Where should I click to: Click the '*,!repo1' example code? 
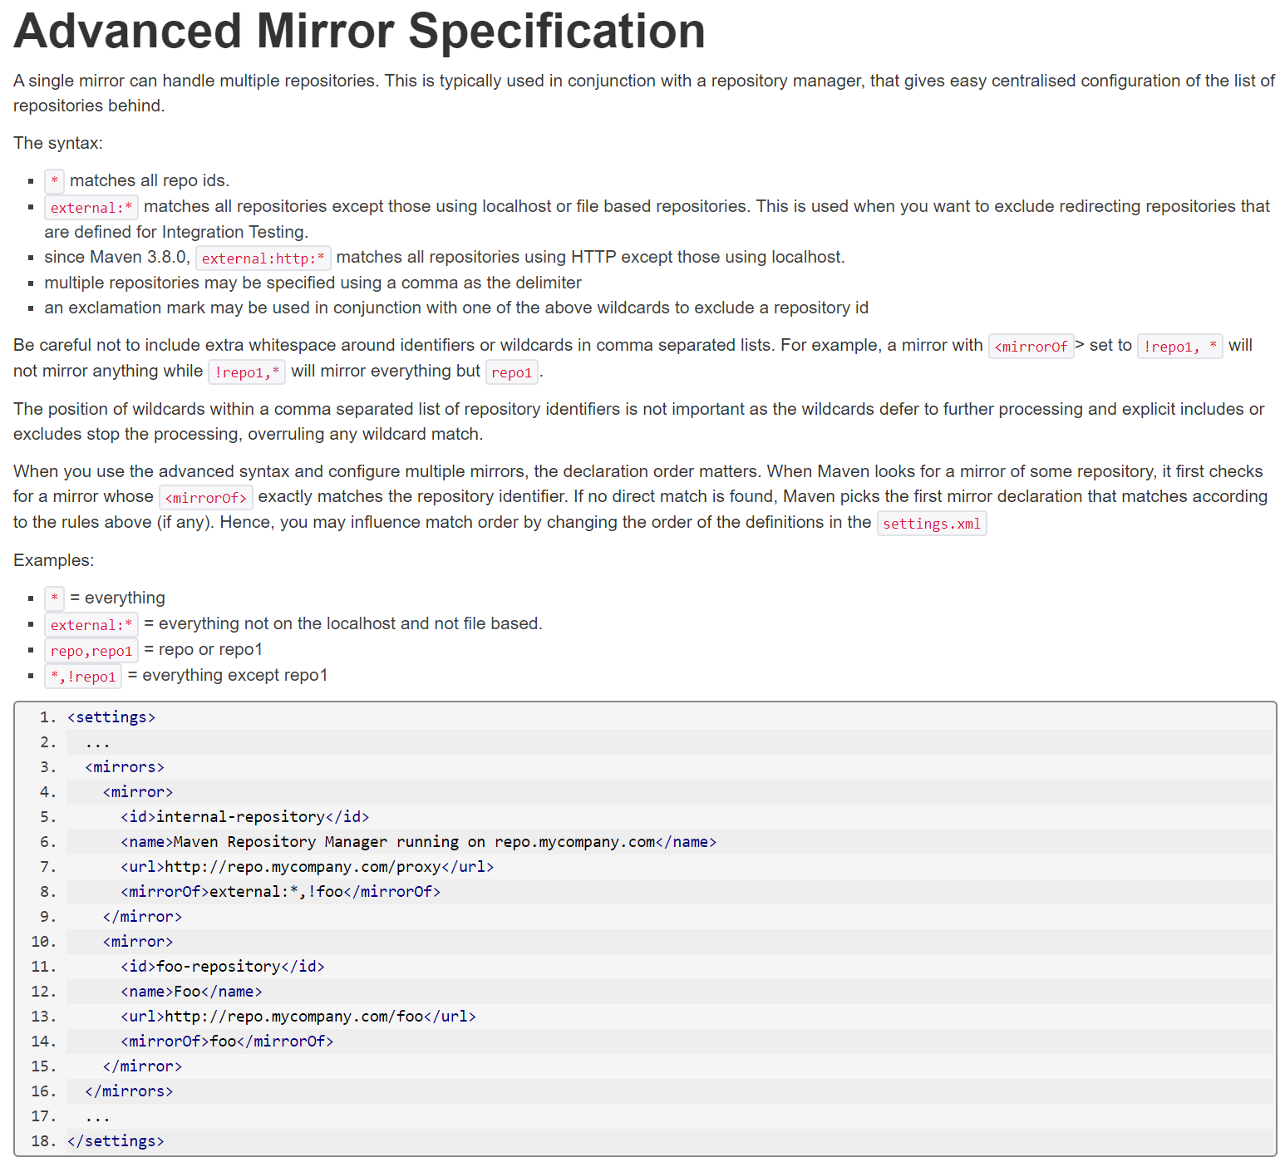pos(83,676)
